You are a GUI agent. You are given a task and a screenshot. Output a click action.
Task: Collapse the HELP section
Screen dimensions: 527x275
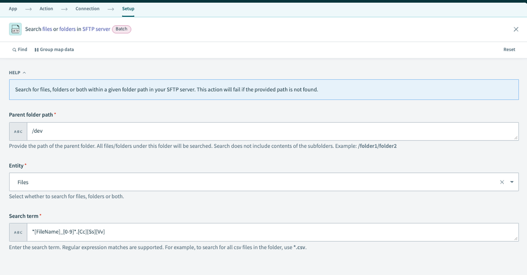tap(17, 73)
